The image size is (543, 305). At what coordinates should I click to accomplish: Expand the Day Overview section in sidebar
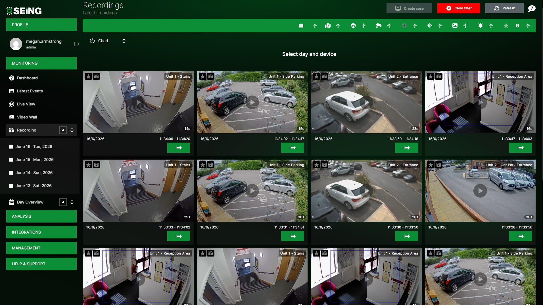tap(72, 202)
